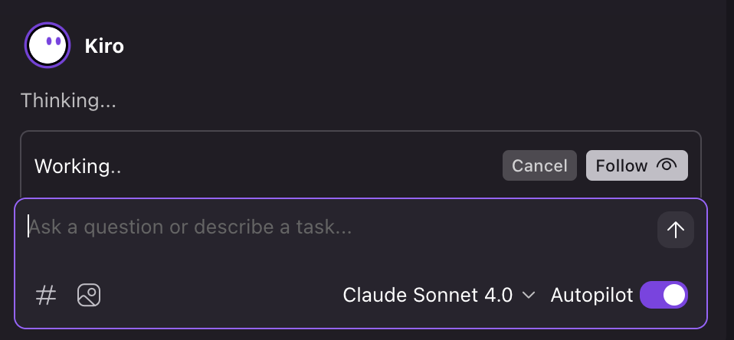Click the Working status box's empty middle area
This screenshot has height=340, width=734.
click(x=311, y=165)
